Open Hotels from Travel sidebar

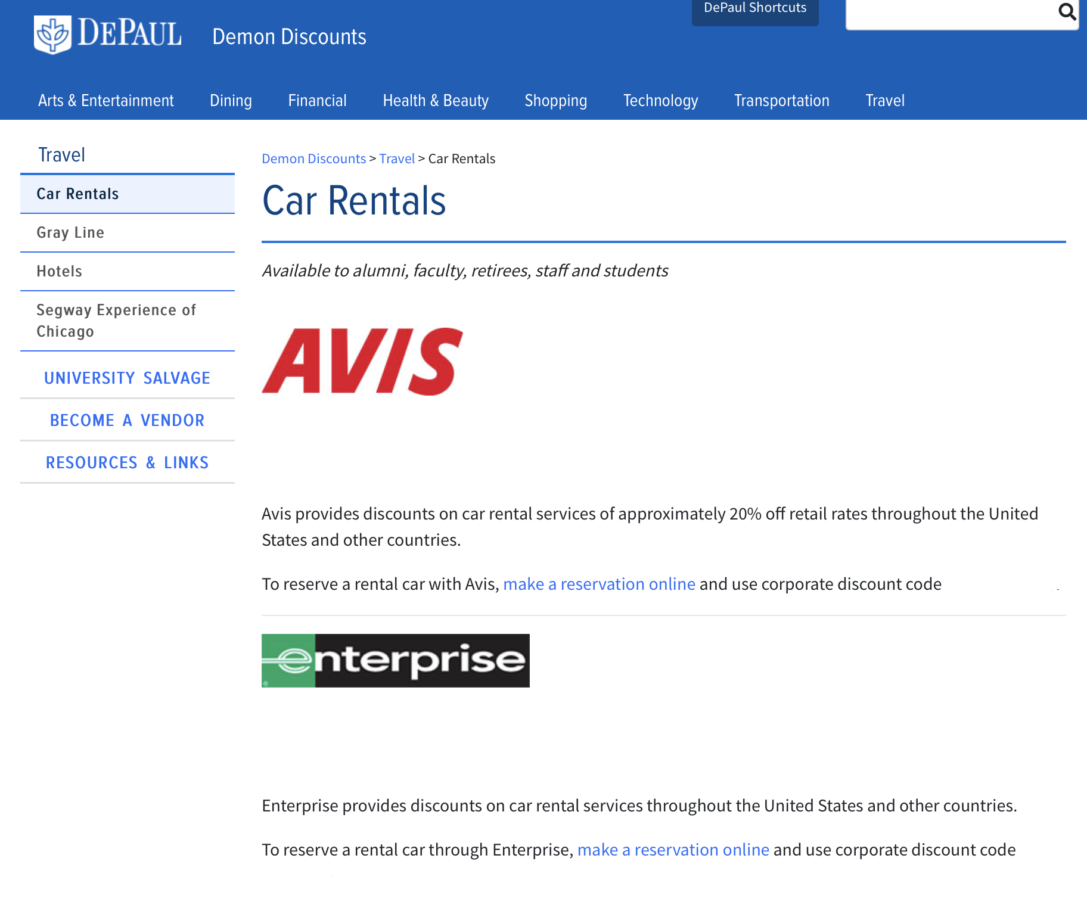click(59, 271)
